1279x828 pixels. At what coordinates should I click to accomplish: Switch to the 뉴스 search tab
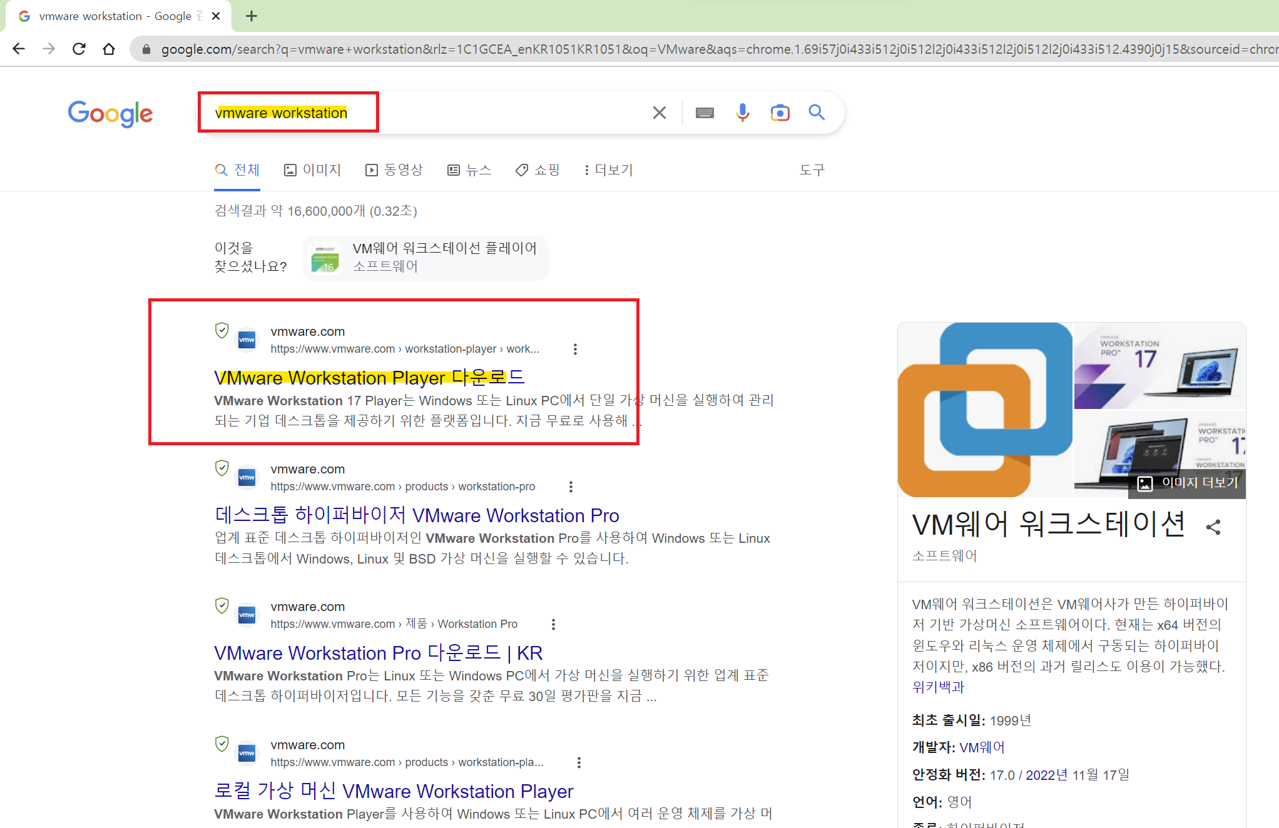point(469,170)
